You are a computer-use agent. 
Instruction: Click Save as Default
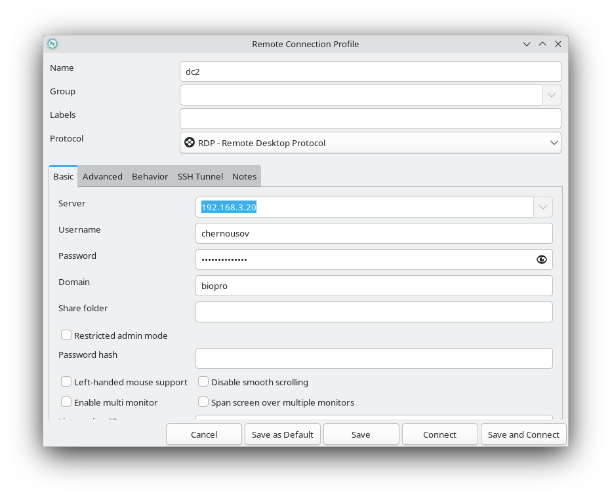[283, 434]
